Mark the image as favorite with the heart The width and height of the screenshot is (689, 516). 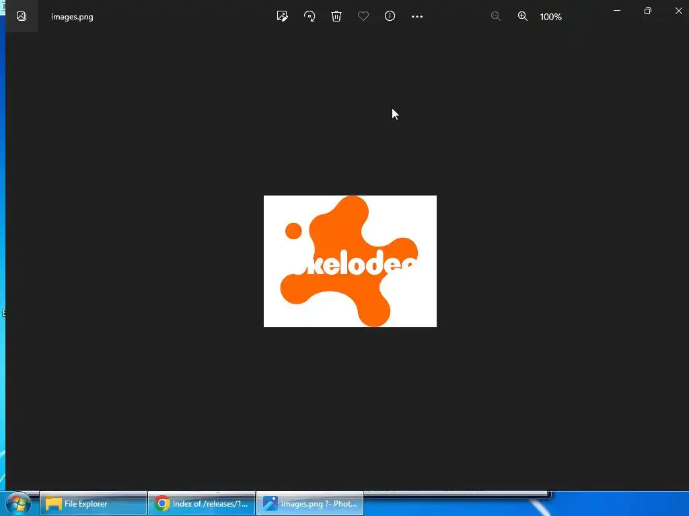pyautogui.click(x=363, y=16)
